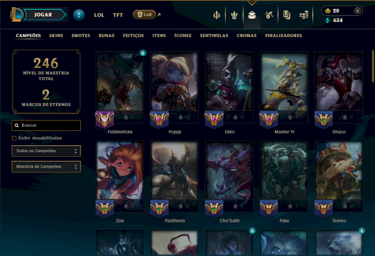Open the Loot hammer icon
Image resolution: width=375 pixels, height=256 pixels.
[x=269, y=15]
